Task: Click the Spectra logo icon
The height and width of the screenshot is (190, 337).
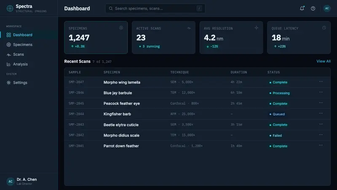Action: coord(10,8)
